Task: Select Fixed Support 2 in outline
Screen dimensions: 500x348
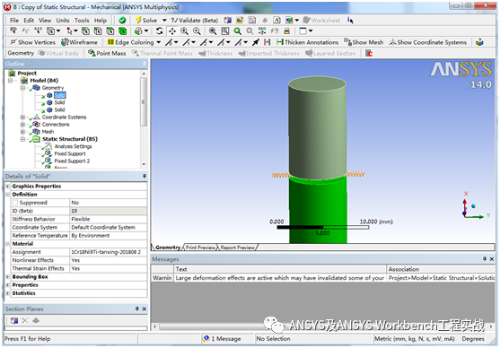Action: 72,161
